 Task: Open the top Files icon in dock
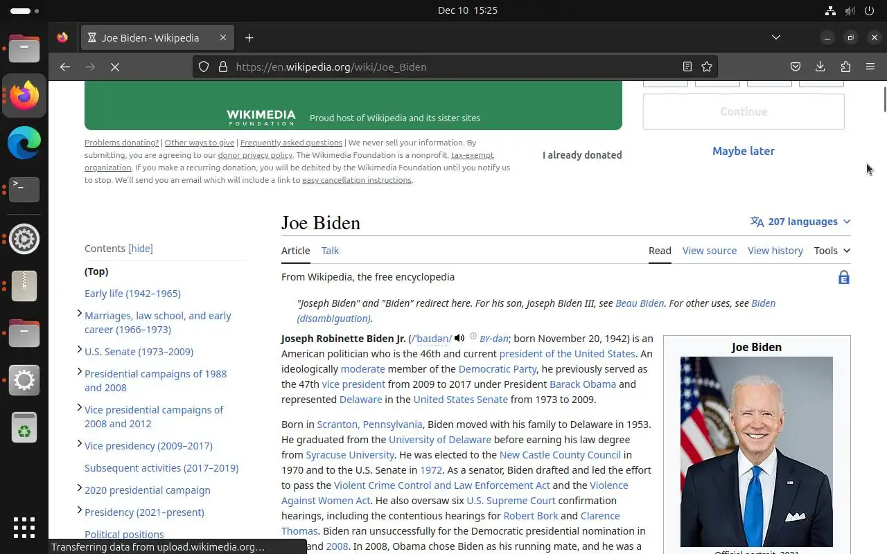pyautogui.click(x=24, y=48)
